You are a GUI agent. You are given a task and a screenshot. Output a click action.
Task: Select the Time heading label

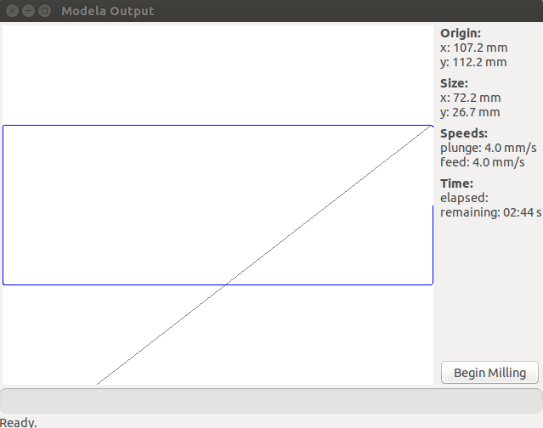456,183
